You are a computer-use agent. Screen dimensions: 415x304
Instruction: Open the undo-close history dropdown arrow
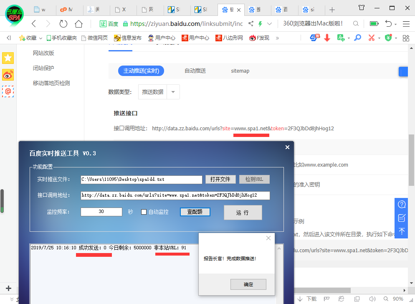click(395, 24)
